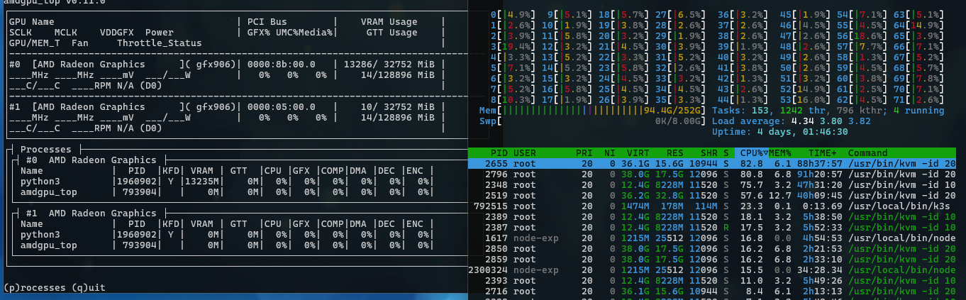The image size is (966, 300).
Task: Select node-exp process row PID 1617
Action: tap(712, 239)
